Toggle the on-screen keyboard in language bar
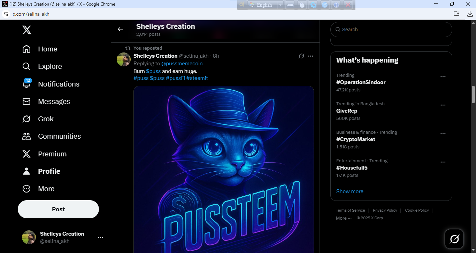This screenshot has height=253, width=476. 290,5
